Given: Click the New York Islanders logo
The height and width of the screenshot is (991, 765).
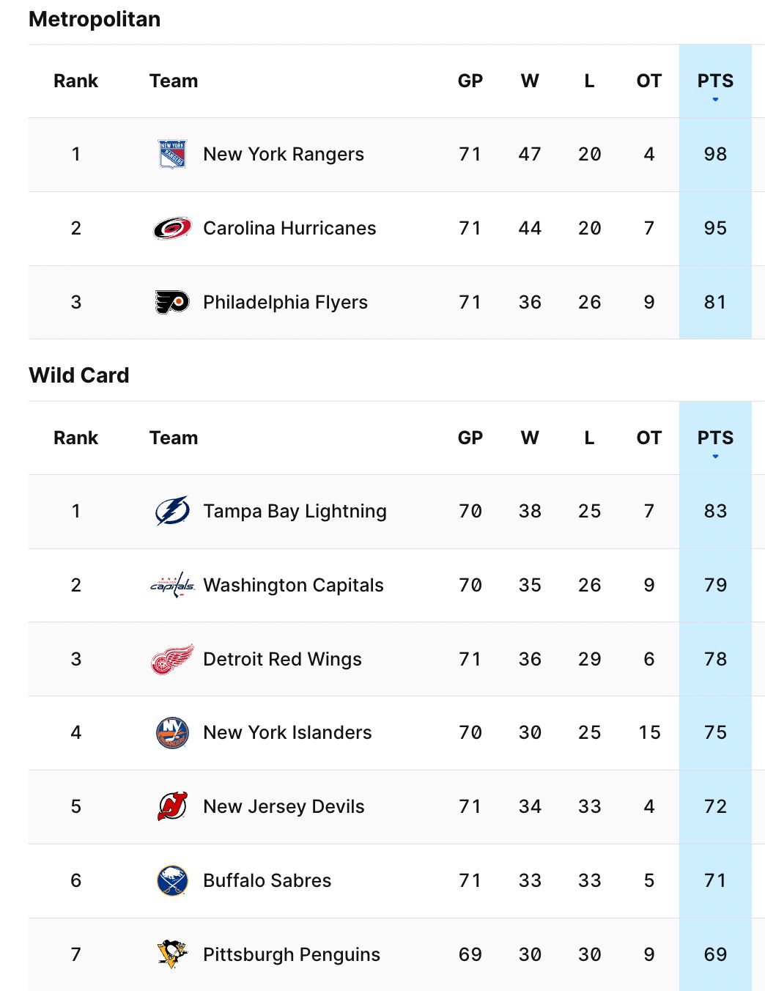Looking at the screenshot, I should pos(171,732).
